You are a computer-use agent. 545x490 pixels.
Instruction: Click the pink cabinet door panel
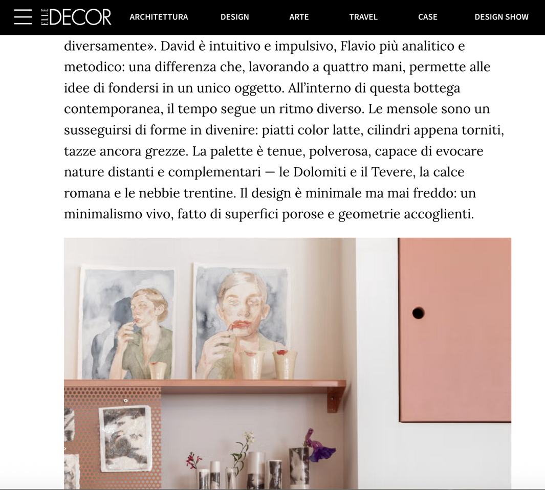tap(454, 330)
